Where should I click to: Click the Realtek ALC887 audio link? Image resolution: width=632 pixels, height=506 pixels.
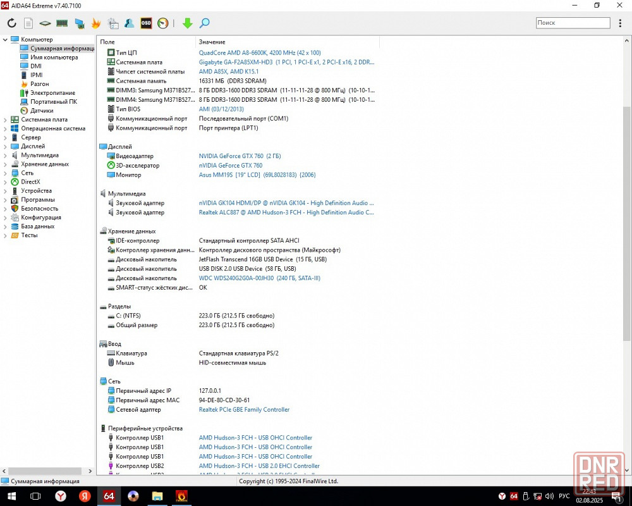[286, 213]
